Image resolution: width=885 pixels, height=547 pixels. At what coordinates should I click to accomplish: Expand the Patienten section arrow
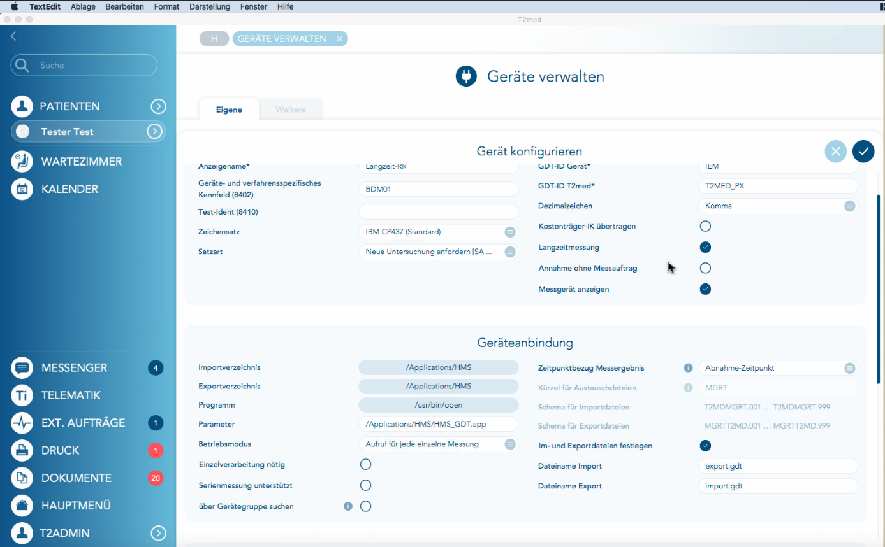pyautogui.click(x=158, y=106)
